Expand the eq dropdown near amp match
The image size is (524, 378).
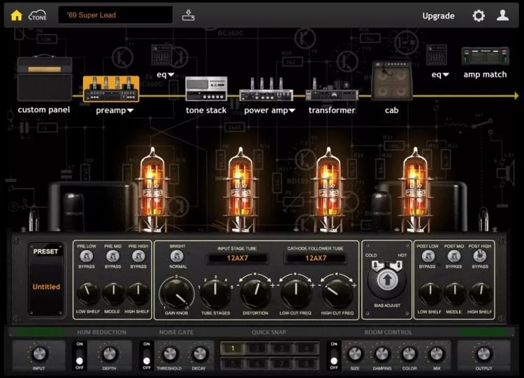(446, 75)
